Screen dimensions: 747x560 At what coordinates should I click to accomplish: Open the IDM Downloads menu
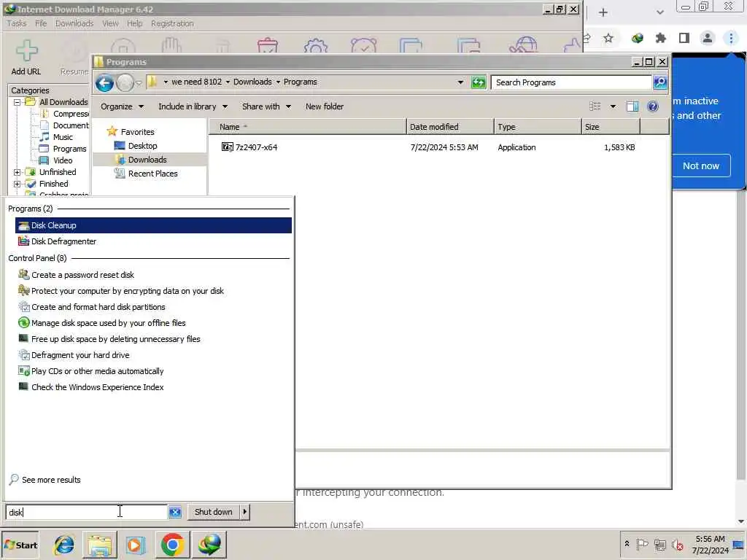coord(74,23)
